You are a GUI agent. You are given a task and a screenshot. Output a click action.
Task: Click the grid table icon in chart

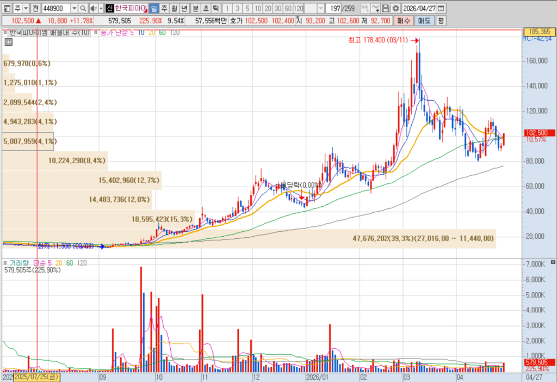pos(9,42)
